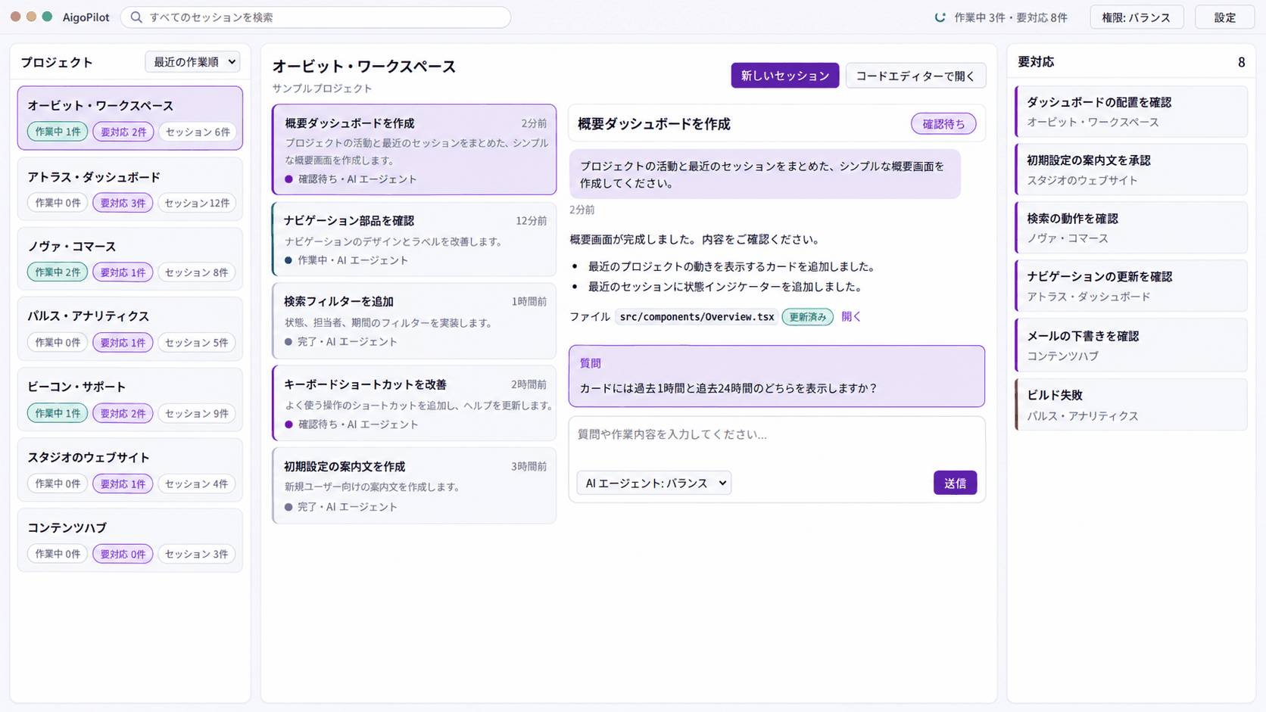Click the 作業中 3件・要対応 8件 status text

[1011, 17]
